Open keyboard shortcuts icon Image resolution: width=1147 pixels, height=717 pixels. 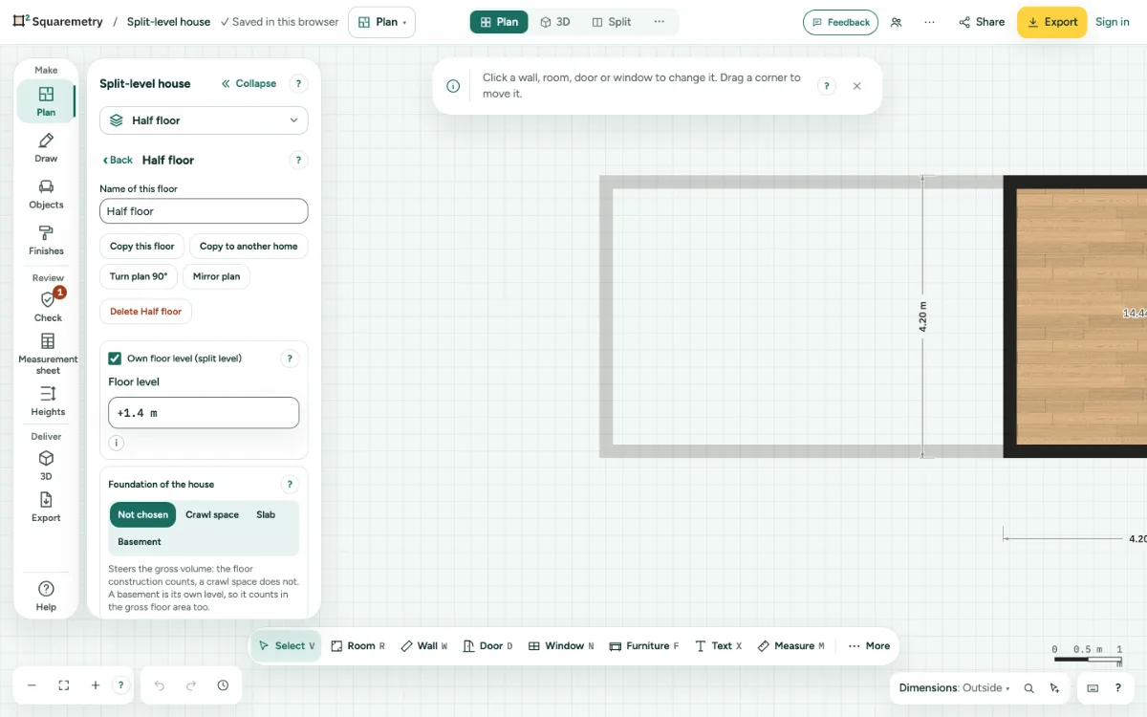1093,688
